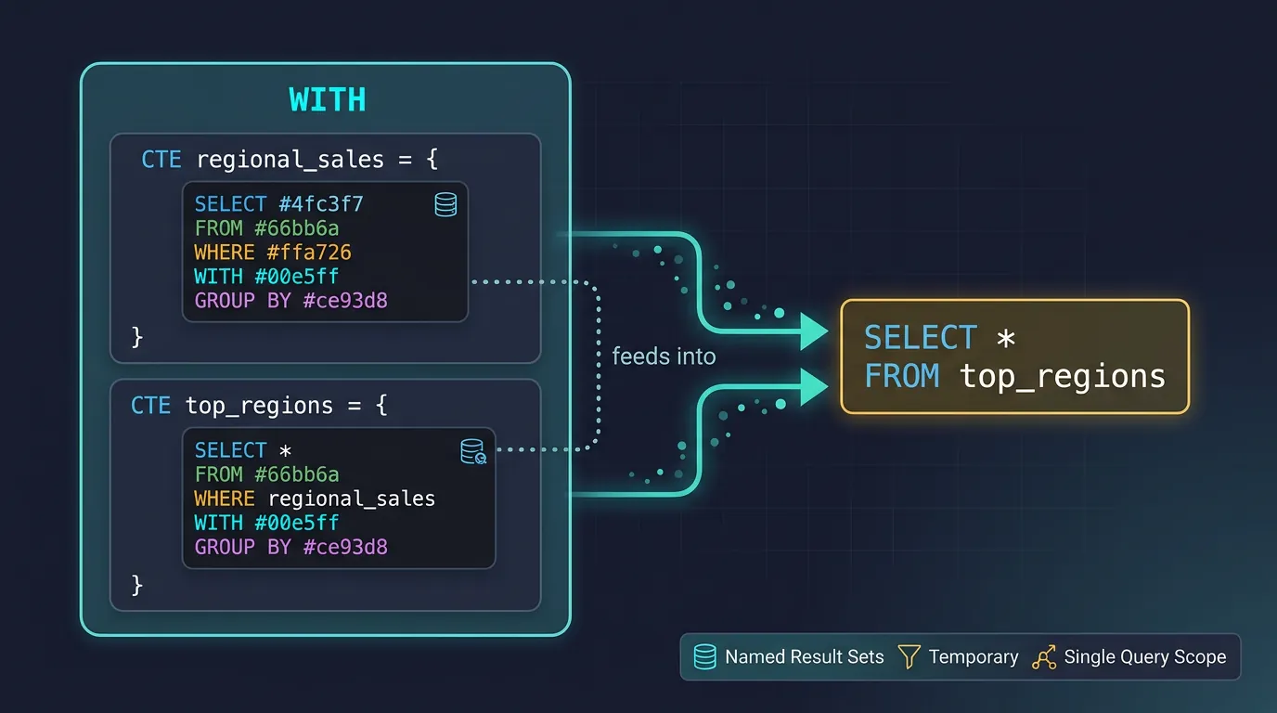This screenshot has width=1277, height=713.
Task: Select the #ffa726 orange color value
Action: [x=313, y=252]
